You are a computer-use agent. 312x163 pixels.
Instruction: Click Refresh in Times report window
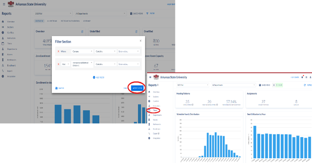point(308,85)
